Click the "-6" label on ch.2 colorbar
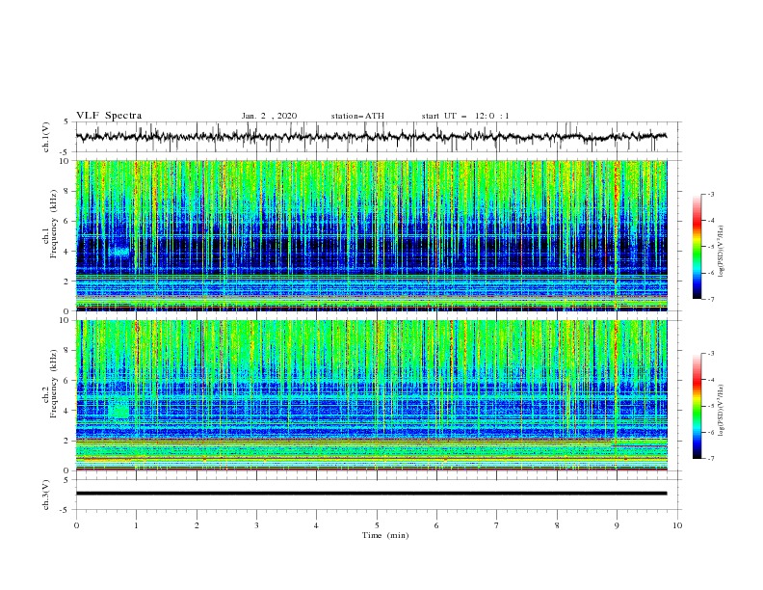The image size is (763, 590). pos(711,432)
